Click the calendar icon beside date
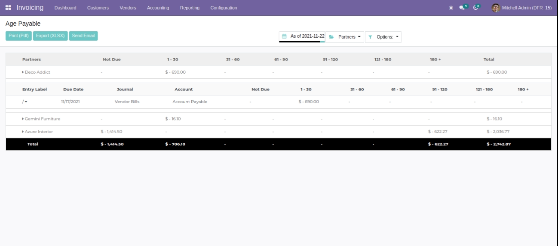This screenshot has height=246, width=558. (x=284, y=36)
